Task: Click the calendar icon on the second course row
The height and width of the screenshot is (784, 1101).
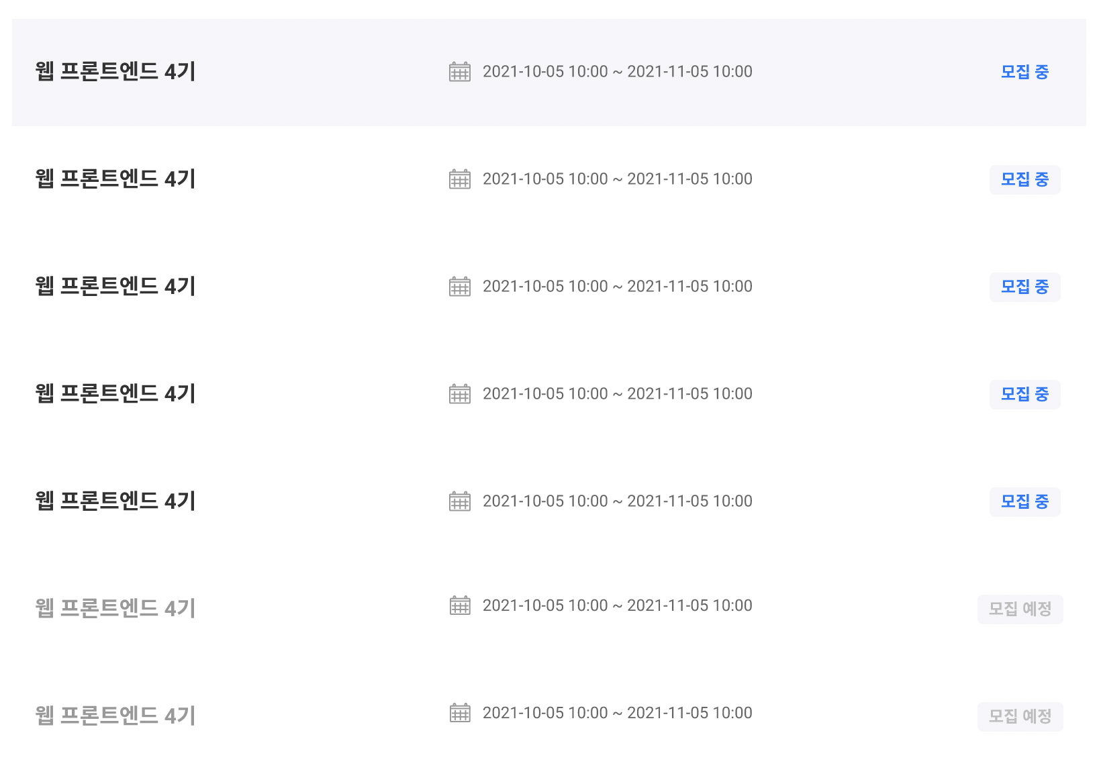Action: pyautogui.click(x=459, y=179)
